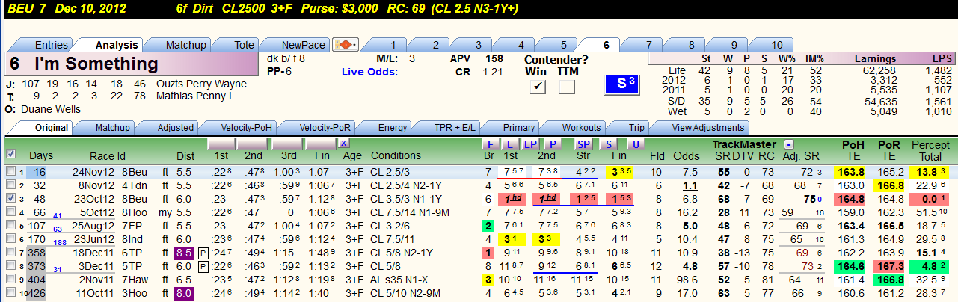The height and width of the screenshot is (302, 958).
Task: Check the box for 3Dec11 race row
Action: [x=10, y=265]
